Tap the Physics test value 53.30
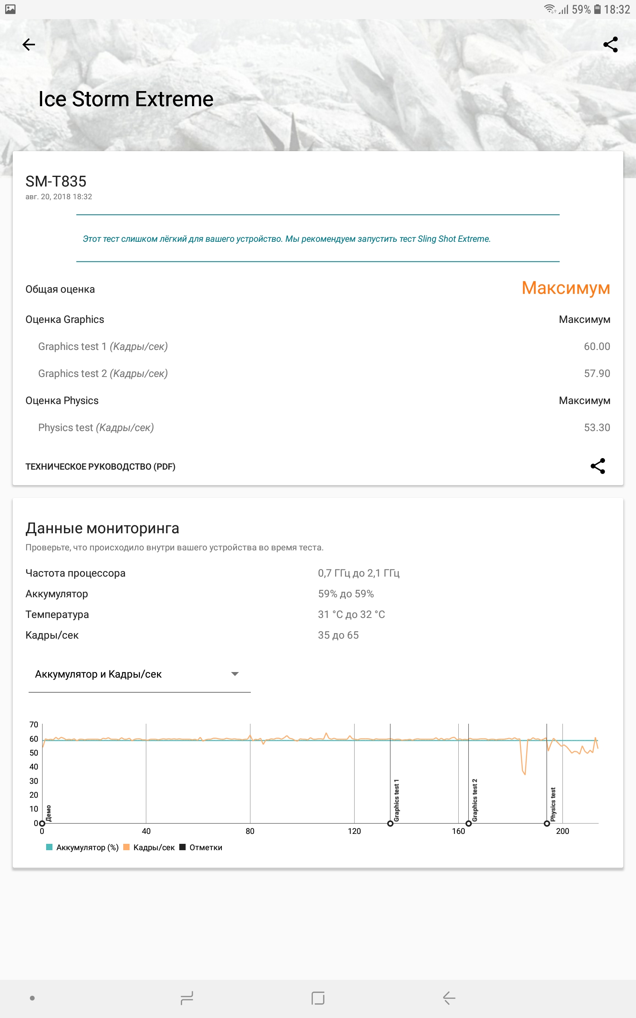Image resolution: width=636 pixels, height=1018 pixels. click(x=597, y=427)
